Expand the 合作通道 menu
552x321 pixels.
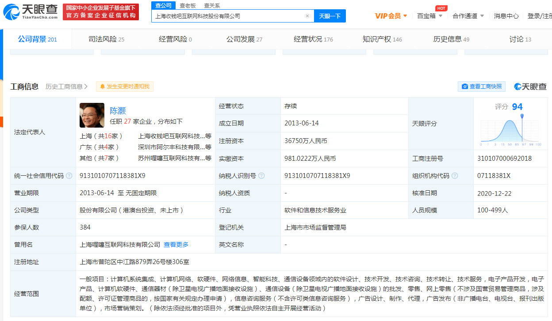(468, 16)
